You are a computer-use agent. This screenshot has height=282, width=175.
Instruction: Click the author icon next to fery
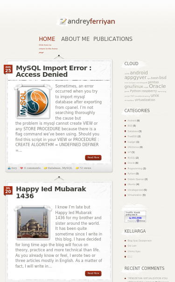[x=9, y=168]
